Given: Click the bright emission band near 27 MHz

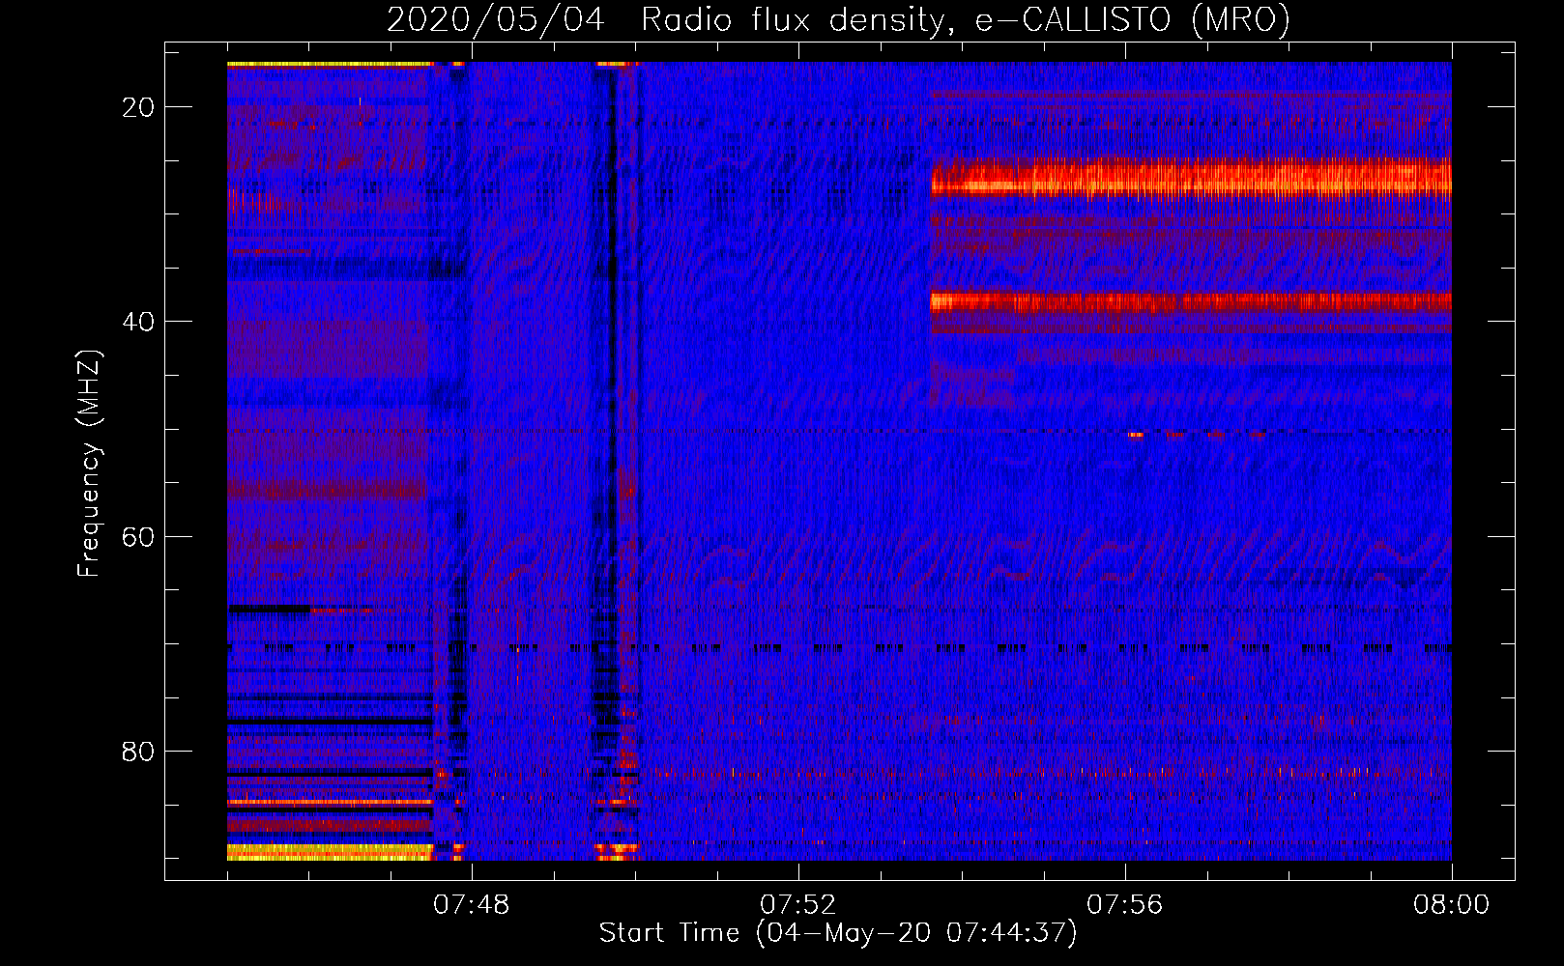Looking at the screenshot, I should [1191, 179].
